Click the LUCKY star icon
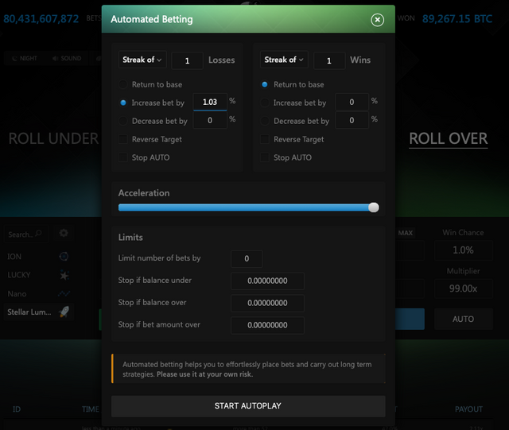This screenshot has height=430, width=509. tap(64, 275)
